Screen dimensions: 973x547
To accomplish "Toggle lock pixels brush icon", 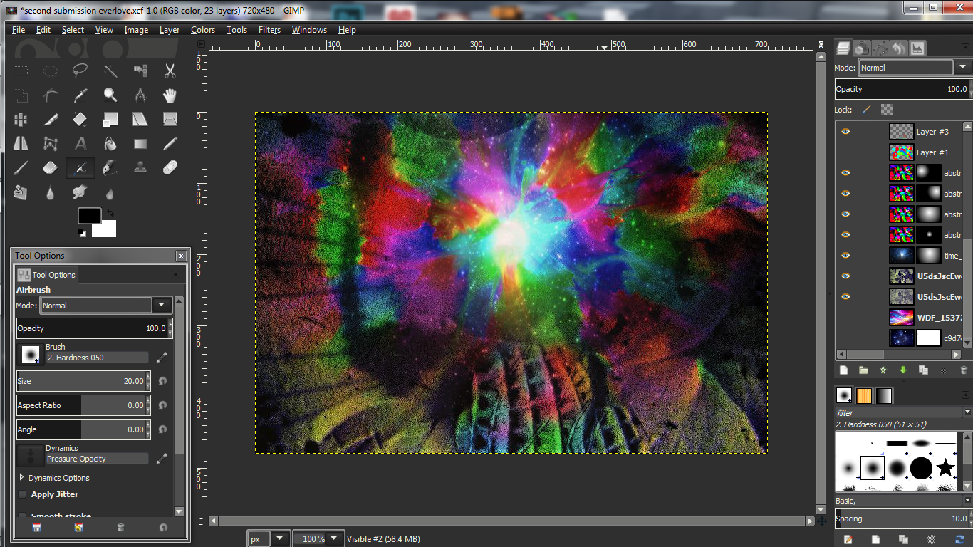I will (866, 110).
